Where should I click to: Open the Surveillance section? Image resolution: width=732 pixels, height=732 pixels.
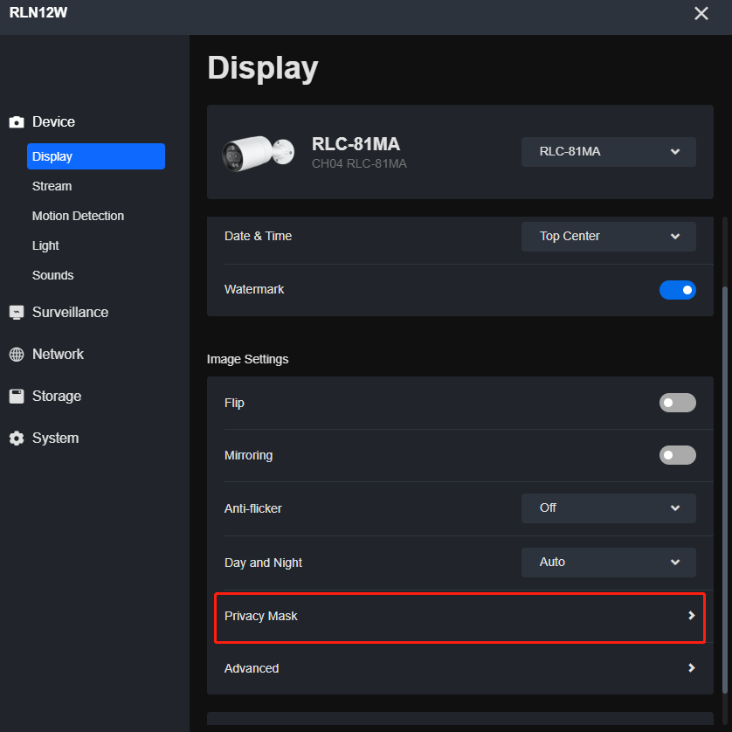tap(70, 313)
